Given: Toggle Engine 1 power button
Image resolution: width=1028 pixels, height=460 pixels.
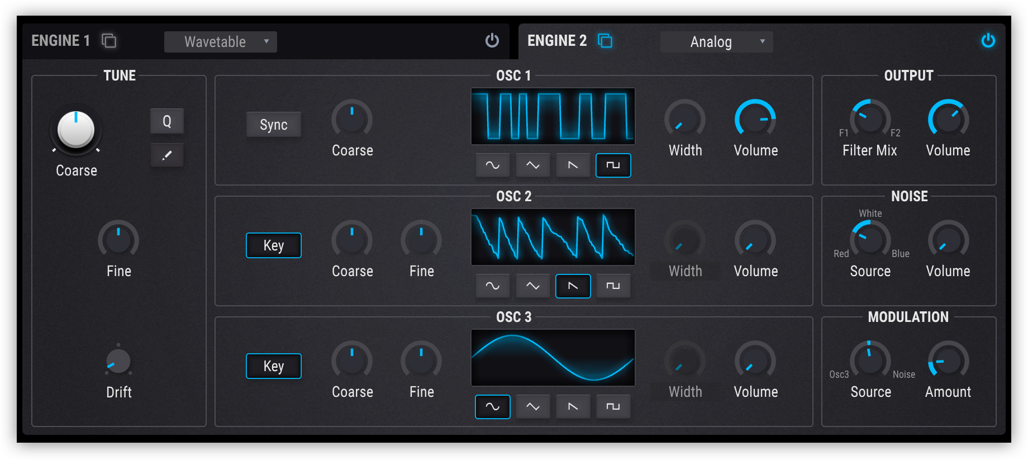Looking at the screenshot, I should click(492, 41).
